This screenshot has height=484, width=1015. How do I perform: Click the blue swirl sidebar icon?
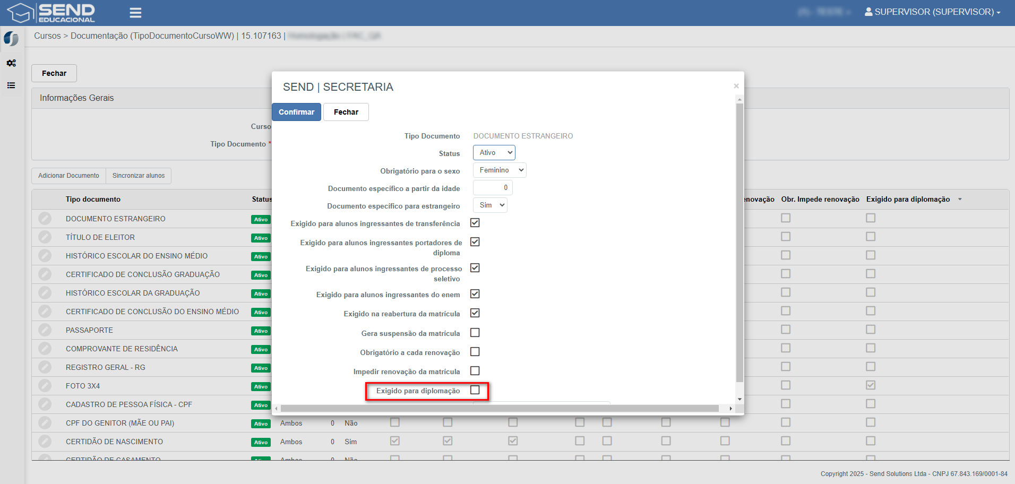click(x=11, y=39)
